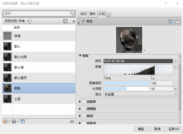Open the new material dropdown arrow

click(x=18, y=121)
